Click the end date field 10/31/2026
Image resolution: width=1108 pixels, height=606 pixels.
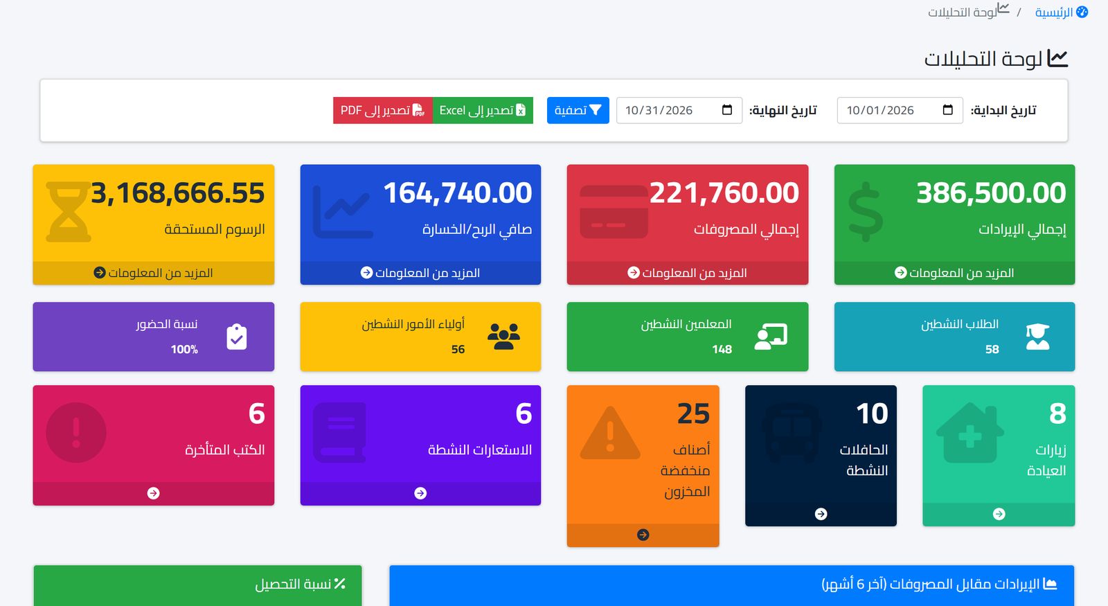click(679, 110)
